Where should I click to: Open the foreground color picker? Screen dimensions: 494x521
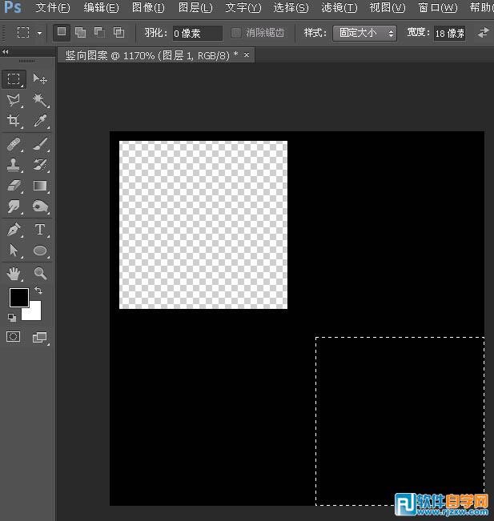(18, 296)
